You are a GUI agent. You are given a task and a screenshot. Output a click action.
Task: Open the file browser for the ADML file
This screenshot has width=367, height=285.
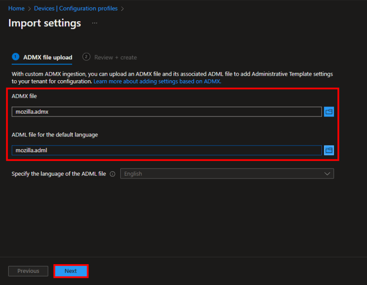(328, 150)
